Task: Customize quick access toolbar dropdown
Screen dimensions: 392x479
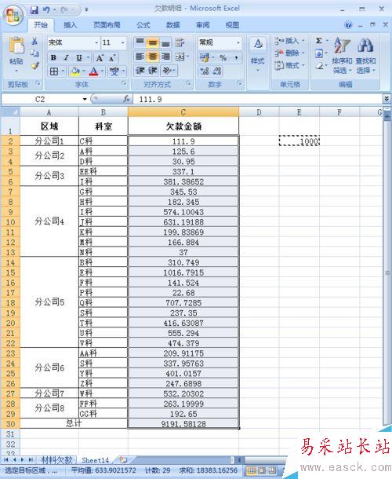Action: tap(86, 10)
